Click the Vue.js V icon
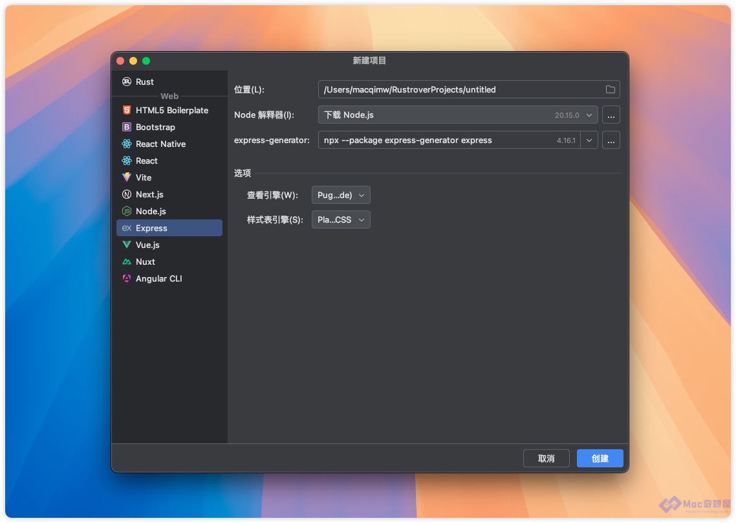 (x=127, y=245)
